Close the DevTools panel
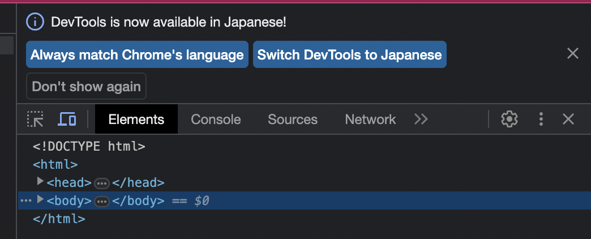 pos(568,119)
